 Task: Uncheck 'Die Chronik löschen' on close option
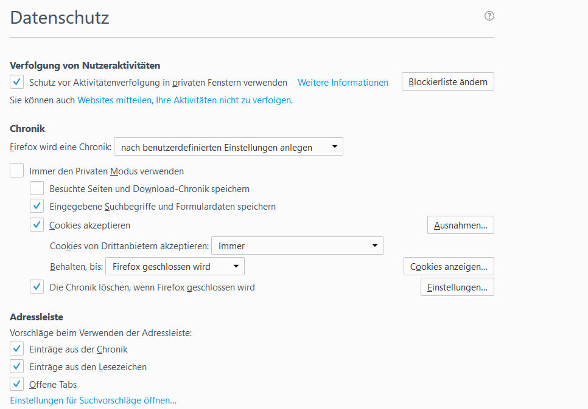[x=37, y=287]
